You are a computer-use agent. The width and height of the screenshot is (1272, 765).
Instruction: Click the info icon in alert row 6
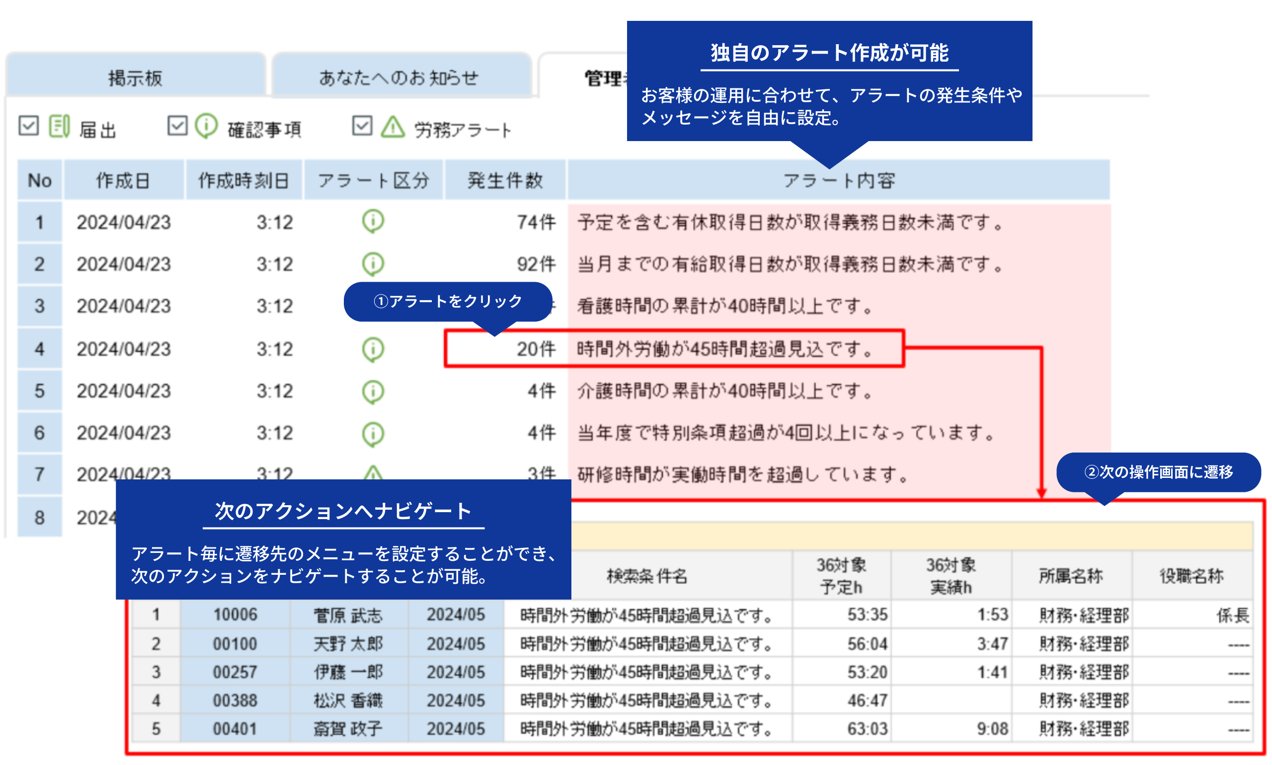coord(373,434)
